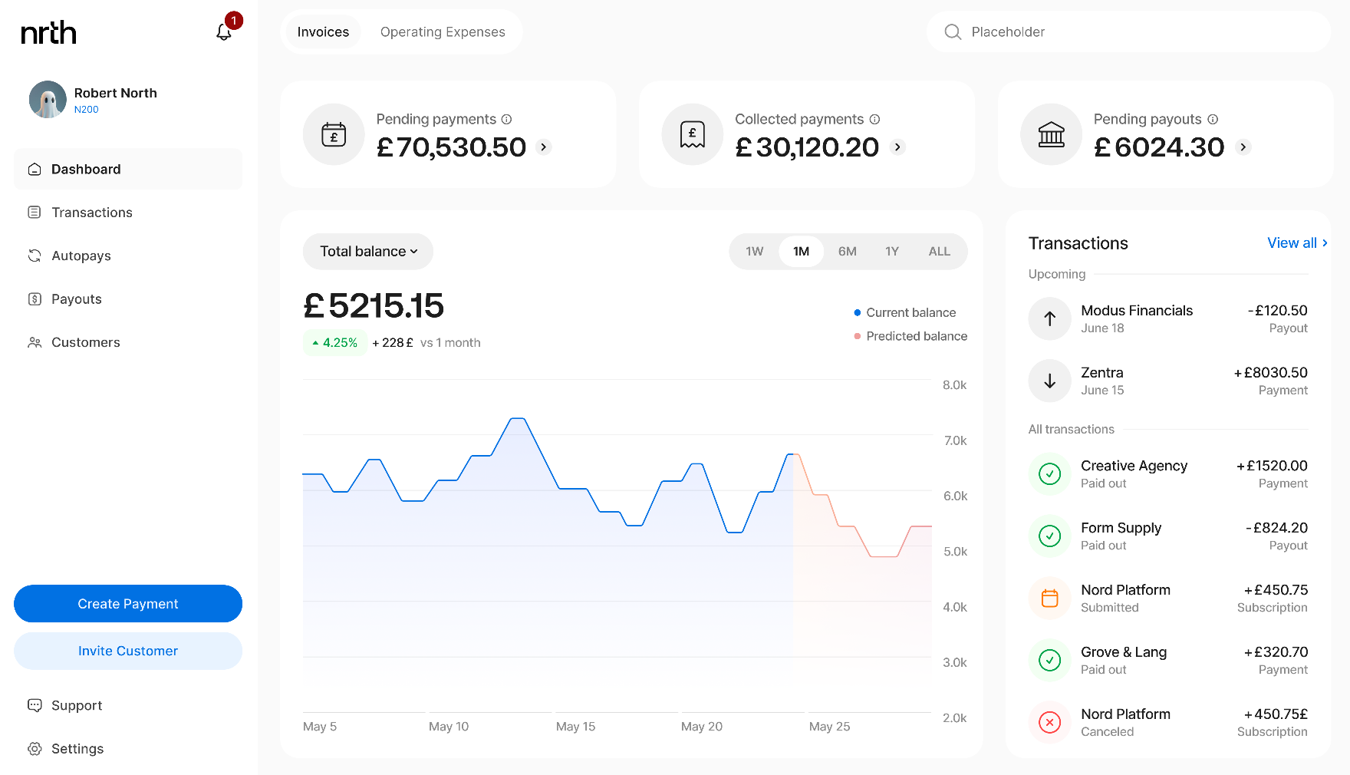
Task: Click the Form Supply green check icon
Action: click(x=1049, y=536)
